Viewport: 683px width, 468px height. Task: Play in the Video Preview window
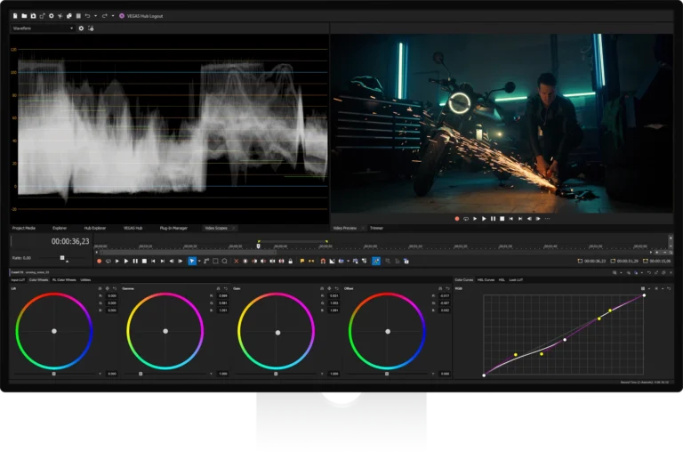(x=484, y=219)
